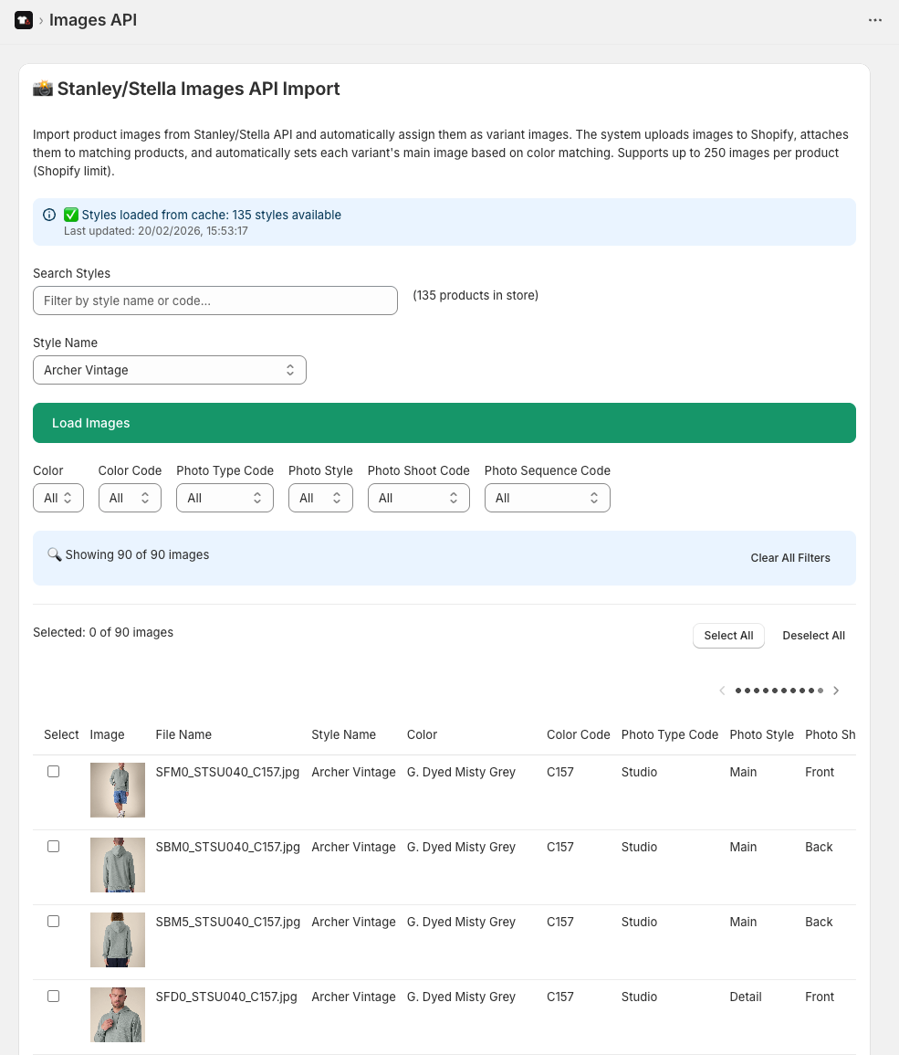This screenshot has width=899, height=1055.
Task: Expand the Color filter dropdown
Action: click(58, 498)
